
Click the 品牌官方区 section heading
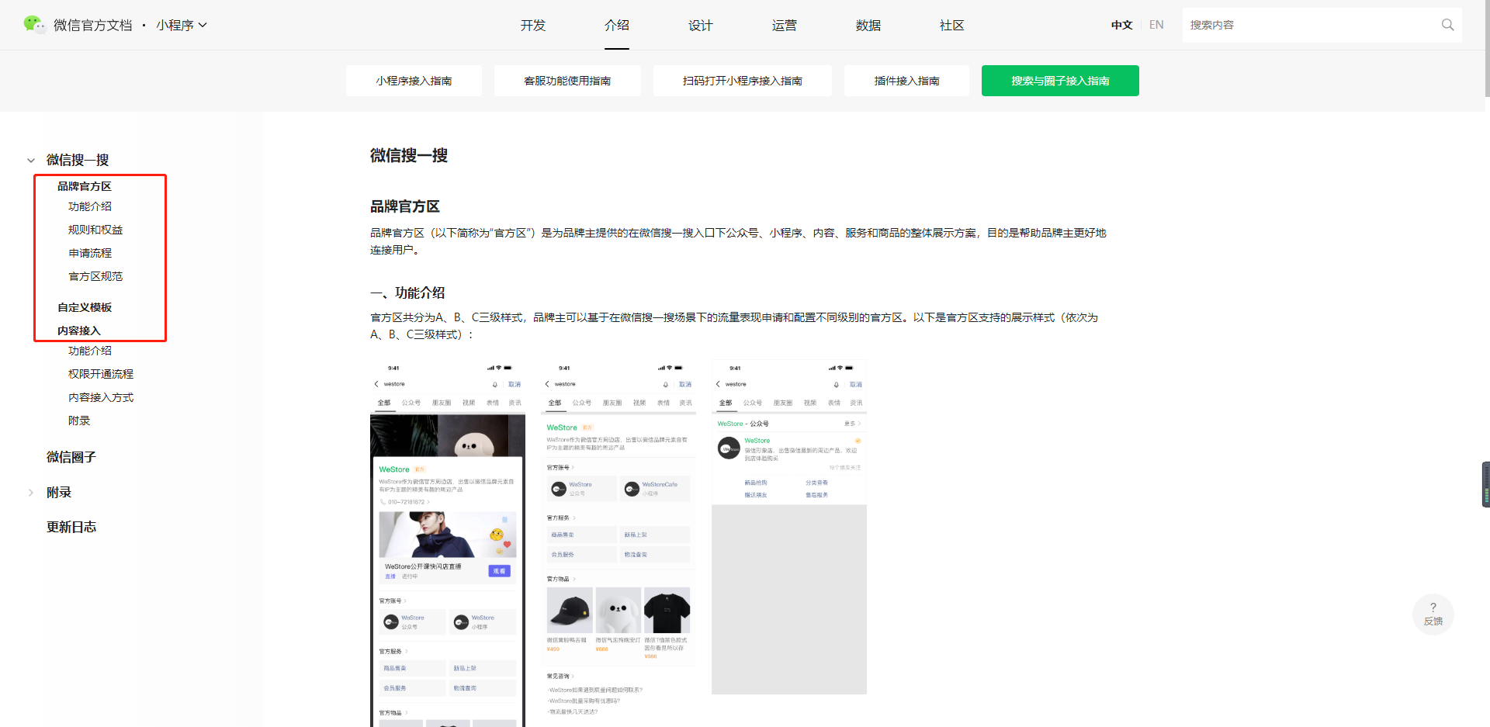click(x=405, y=206)
